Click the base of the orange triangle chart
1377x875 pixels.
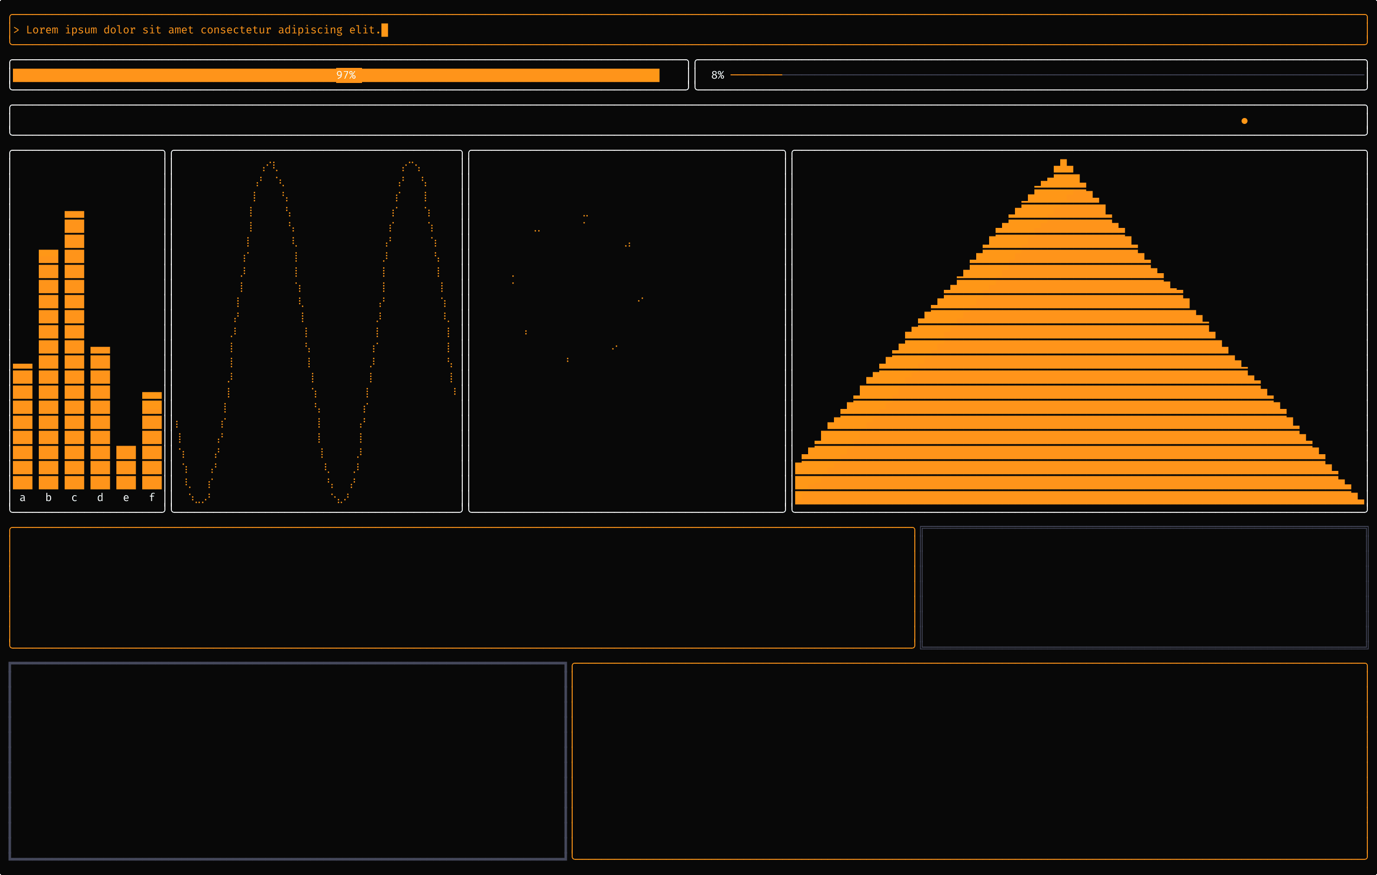[x=1079, y=499]
